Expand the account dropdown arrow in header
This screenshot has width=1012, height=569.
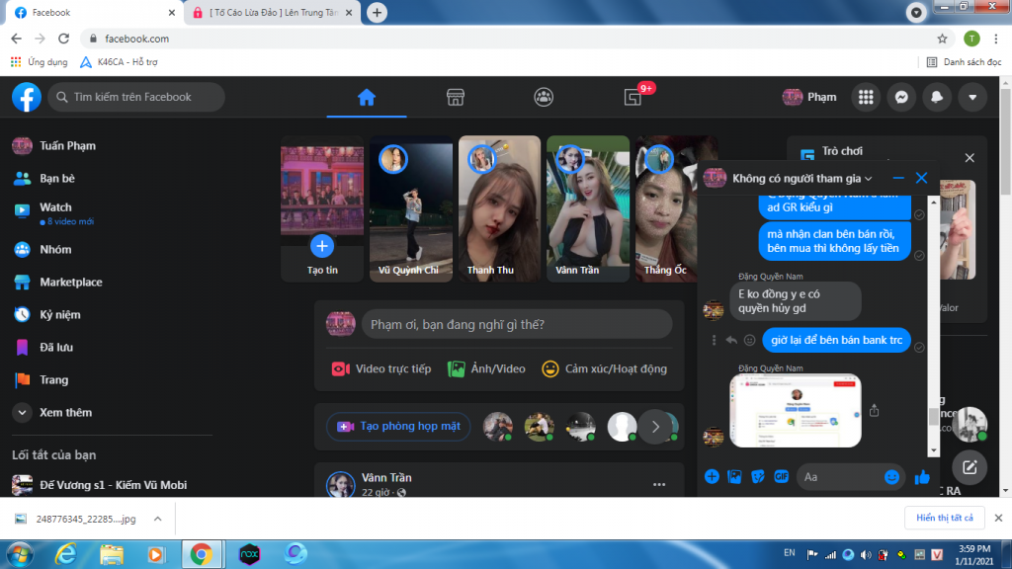pyautogui.click(x=972, y=97)
